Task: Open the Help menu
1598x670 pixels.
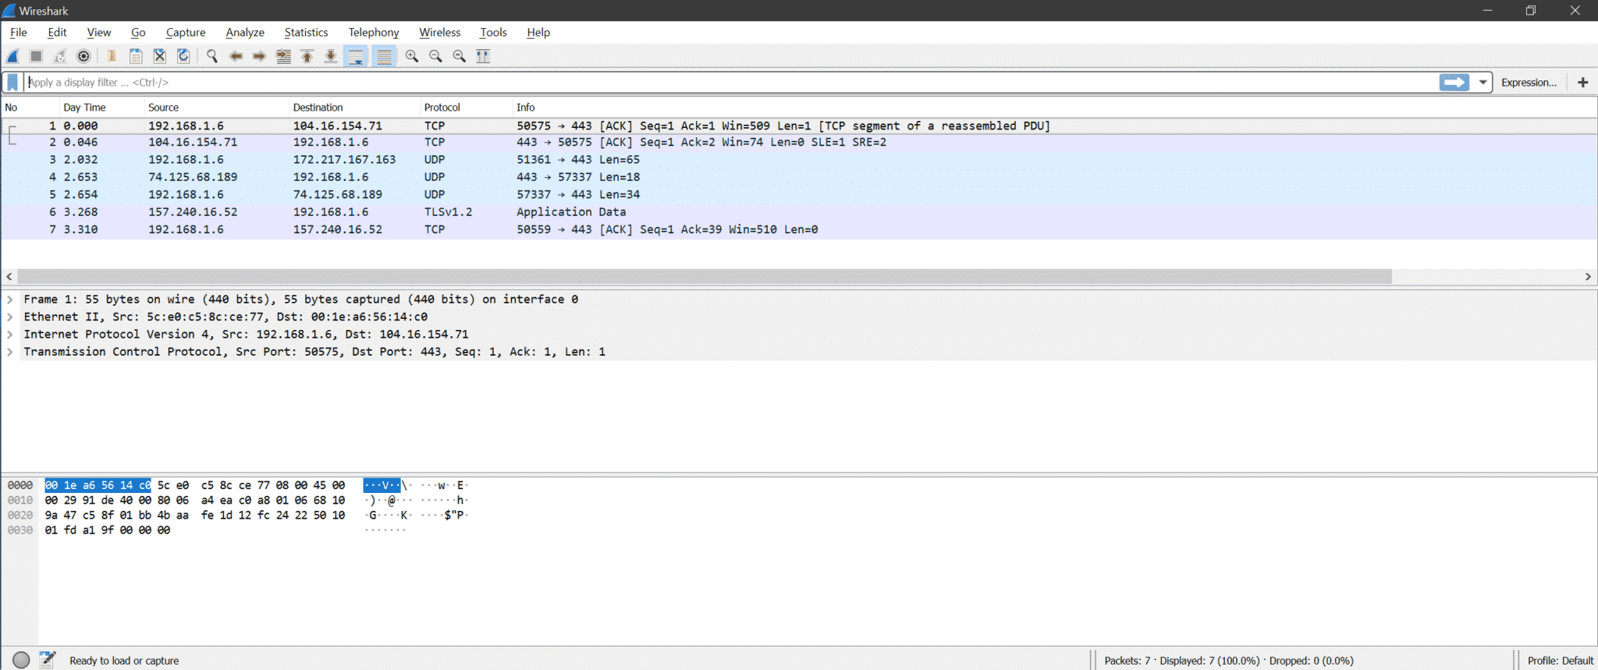Action: [x=538, y=33]
